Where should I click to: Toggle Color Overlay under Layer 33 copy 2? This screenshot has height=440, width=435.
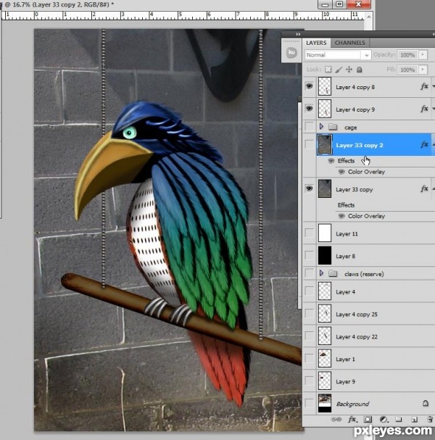point(341,172)
